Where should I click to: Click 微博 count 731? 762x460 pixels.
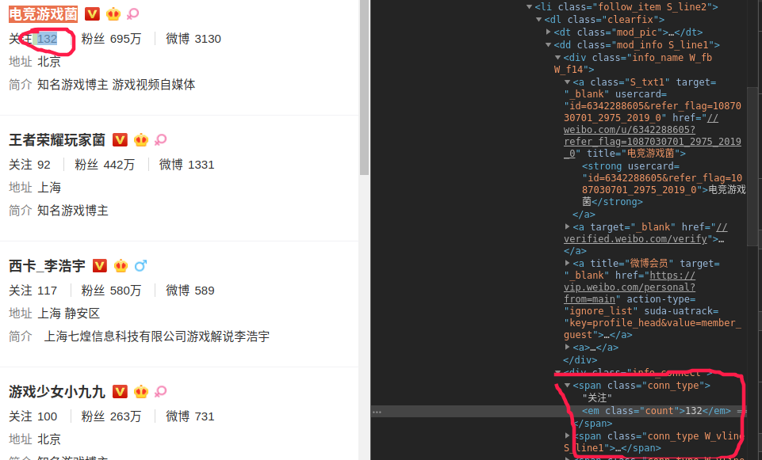(204, 416)
